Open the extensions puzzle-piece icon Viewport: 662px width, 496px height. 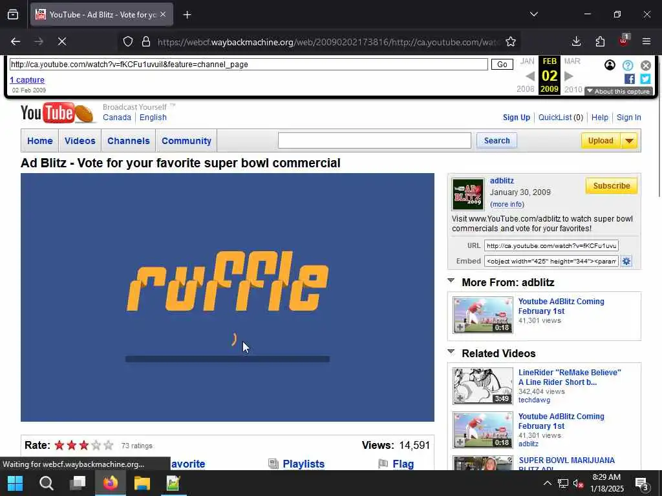600,41
